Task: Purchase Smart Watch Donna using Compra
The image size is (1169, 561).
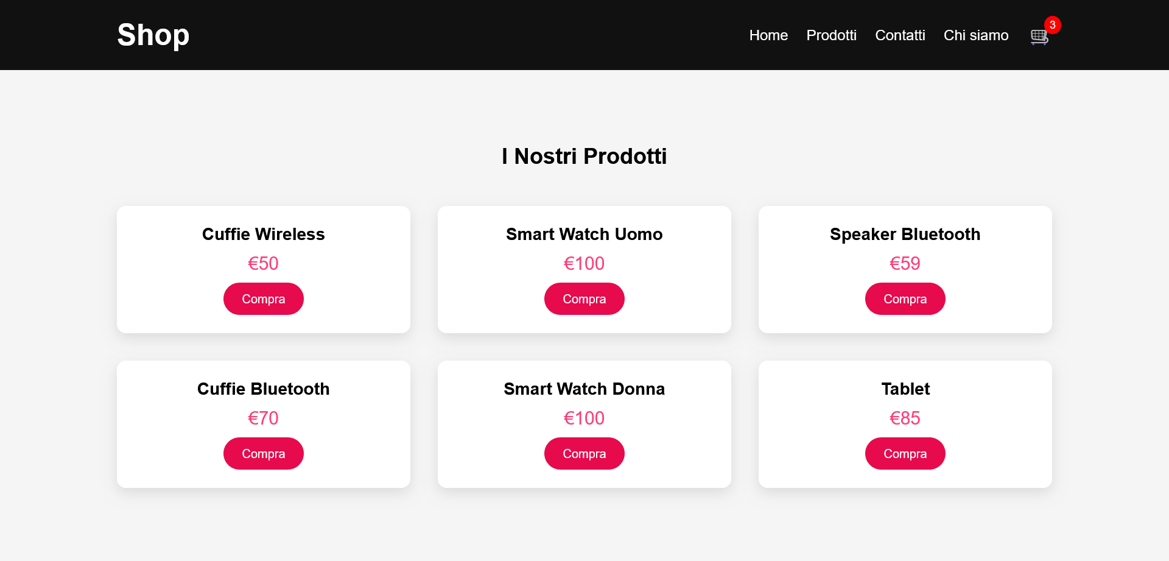Action: tap(584, 454)
